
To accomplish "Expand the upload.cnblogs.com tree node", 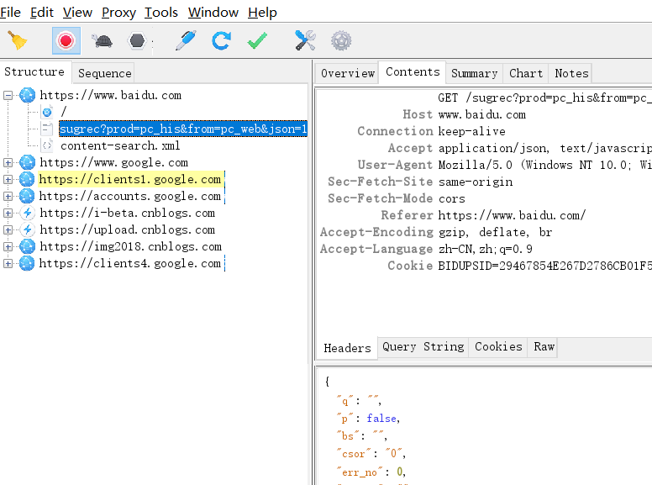I will (8, 230).
